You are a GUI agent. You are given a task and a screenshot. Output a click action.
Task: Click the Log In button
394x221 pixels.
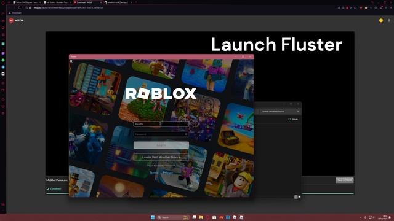[x=161, y=145]
